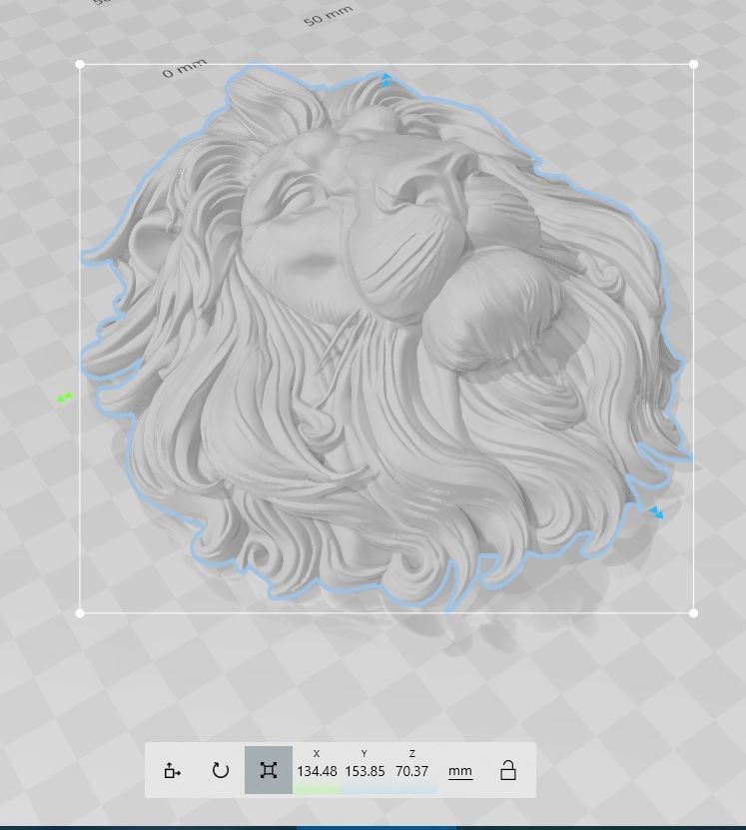Select the Rotate tool icon
Viewport: 746px width, 830px height.
[220, 770]
